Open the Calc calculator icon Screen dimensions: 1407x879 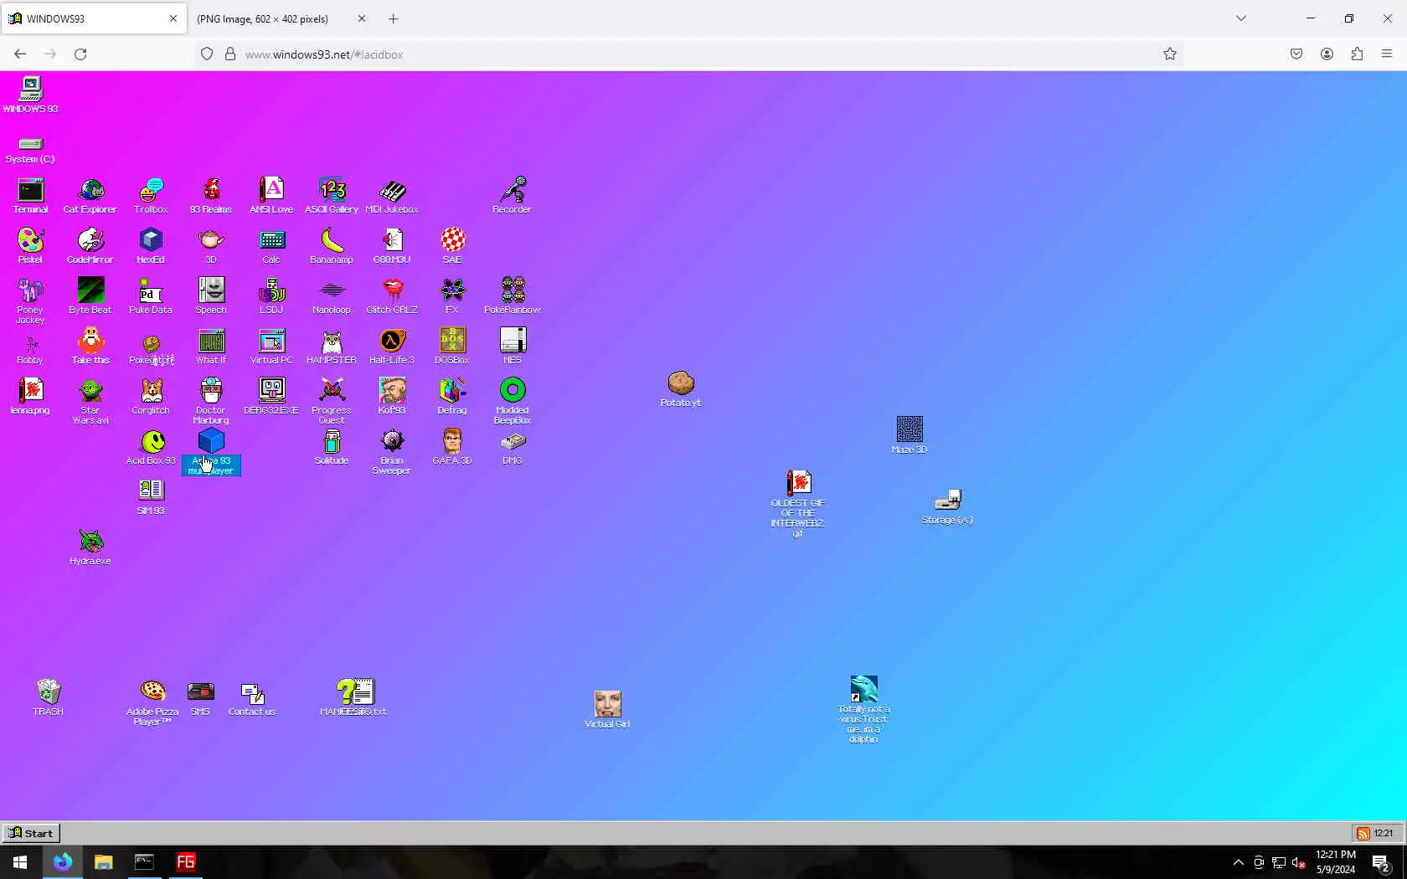pos(271,246)
